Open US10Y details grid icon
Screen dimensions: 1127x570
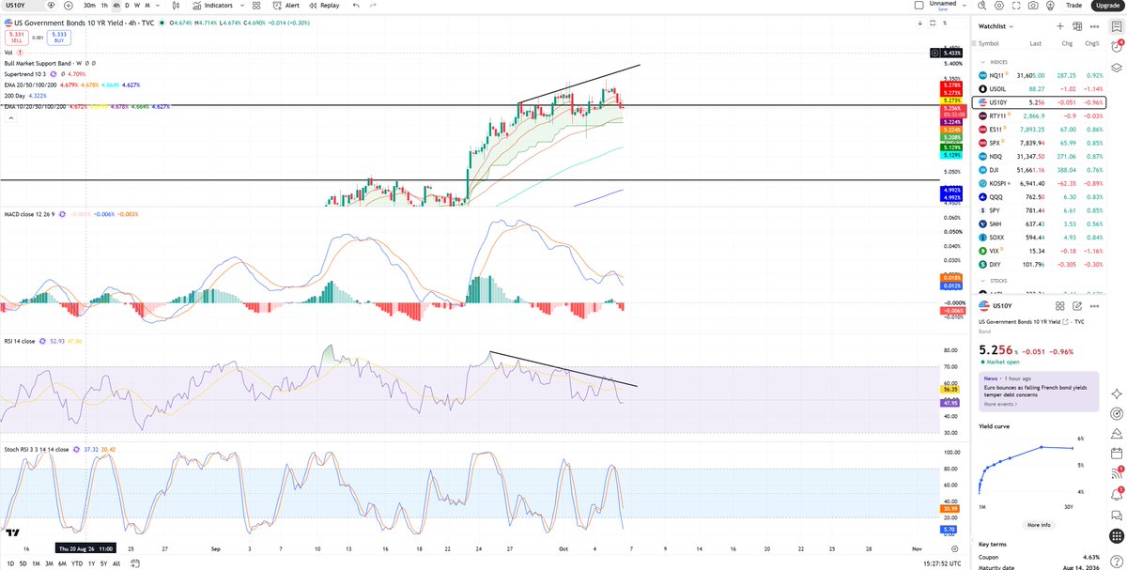pos(1060,306)
